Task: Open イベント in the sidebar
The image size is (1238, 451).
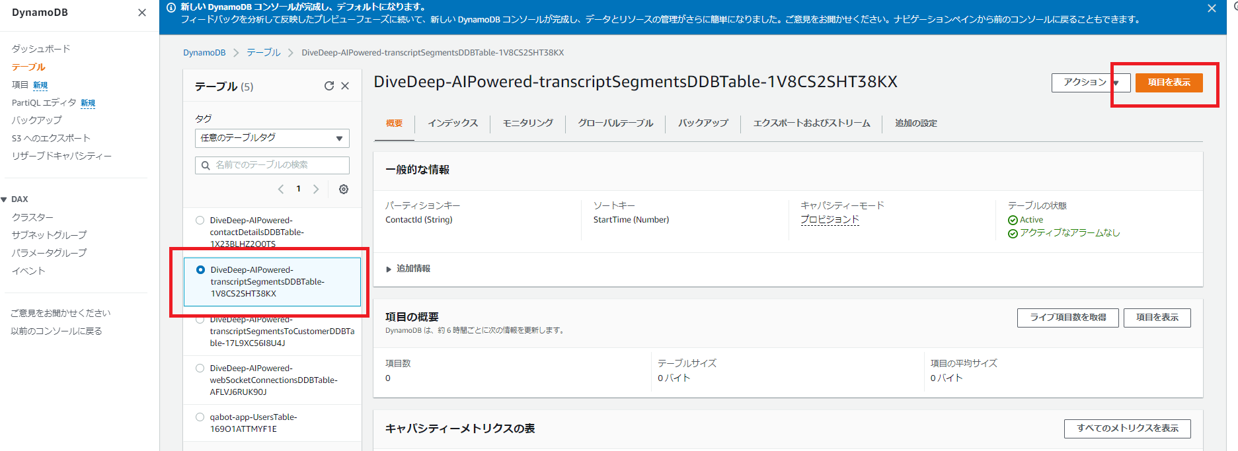Action: point(28,271)
